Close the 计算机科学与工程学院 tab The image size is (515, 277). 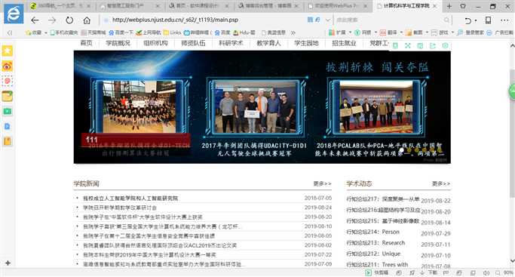tap(435, 6)
